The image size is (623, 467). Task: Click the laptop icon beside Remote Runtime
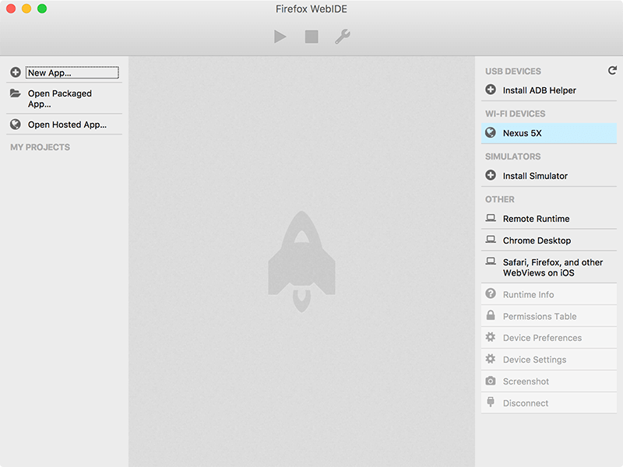click(x=491, y=218)
